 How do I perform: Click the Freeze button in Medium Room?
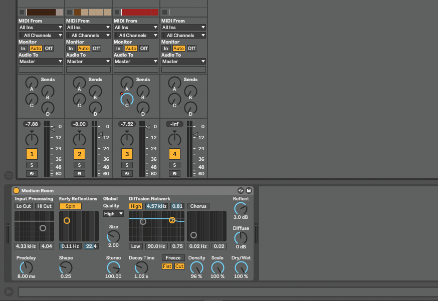(173, 257)
